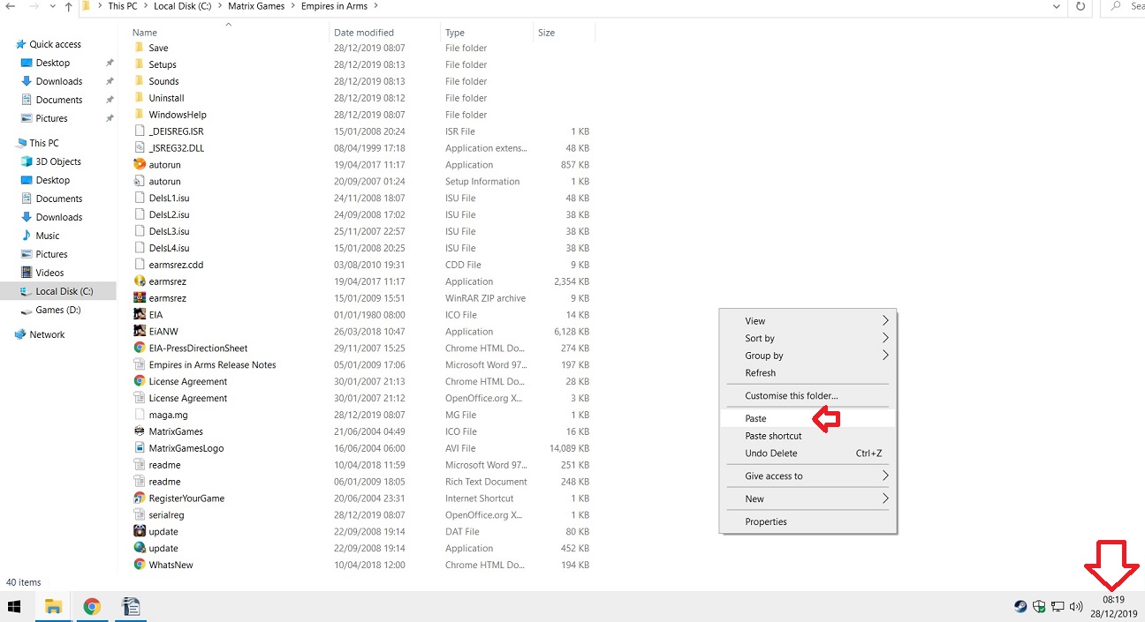This screenshot has height=622, width=1145.
Task: Select the Empires in Arms Release Notes file
Action: [x=212, y=365]
